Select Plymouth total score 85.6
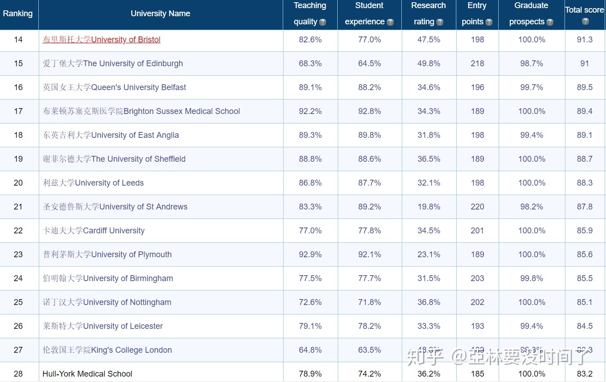Viewport: 606px width, 382px height. (x=585, y=255)
